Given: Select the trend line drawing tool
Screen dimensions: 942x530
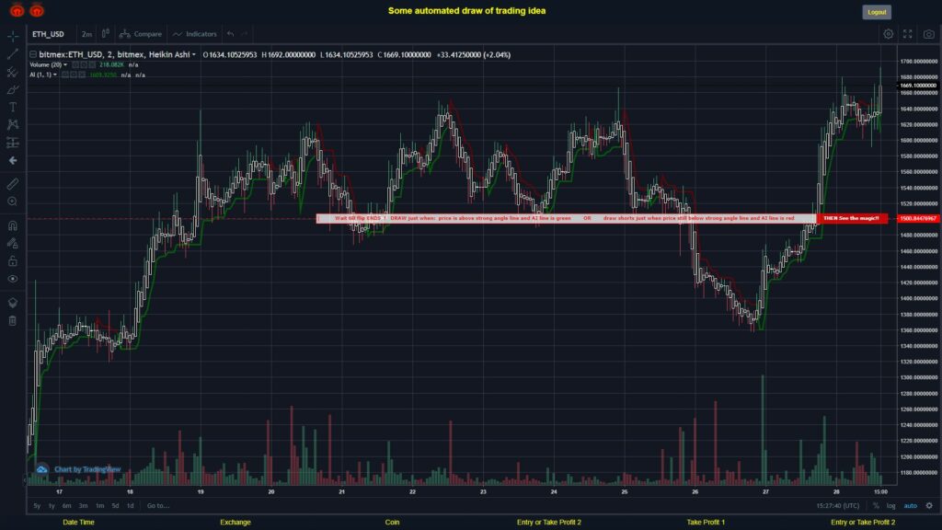Looking at the screenshot, I should click(13, 54).
